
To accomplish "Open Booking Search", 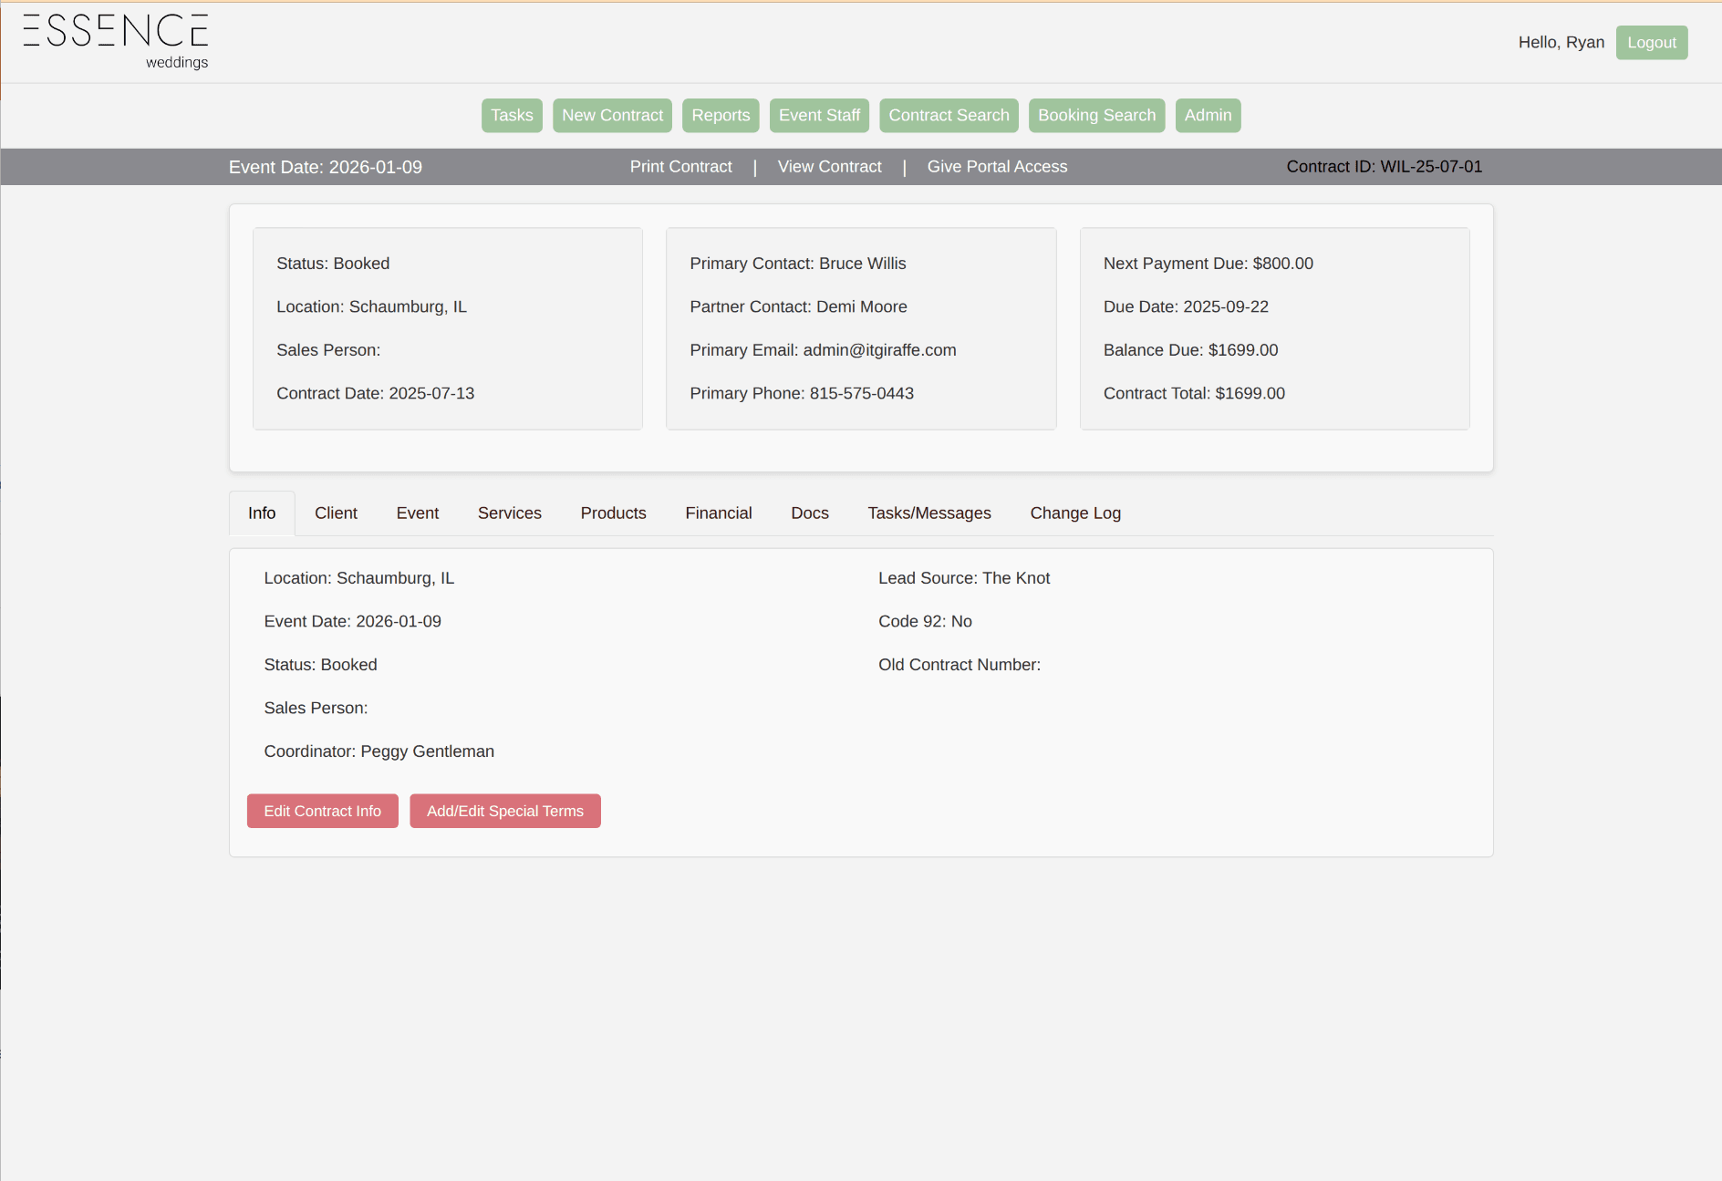I will (1096, 115).
